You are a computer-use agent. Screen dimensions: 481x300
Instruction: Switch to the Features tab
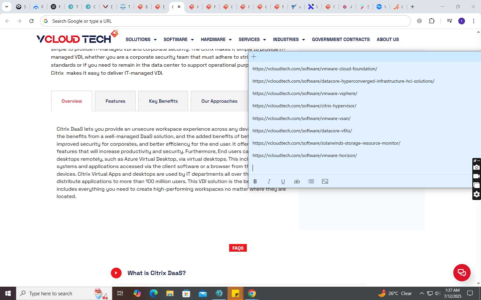click(115, 101)
